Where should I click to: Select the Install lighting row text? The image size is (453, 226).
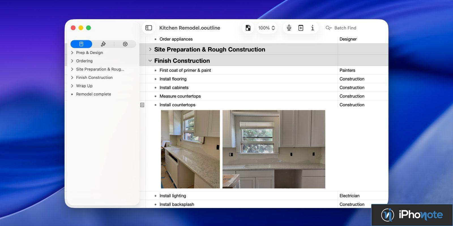tap(173, 196)
